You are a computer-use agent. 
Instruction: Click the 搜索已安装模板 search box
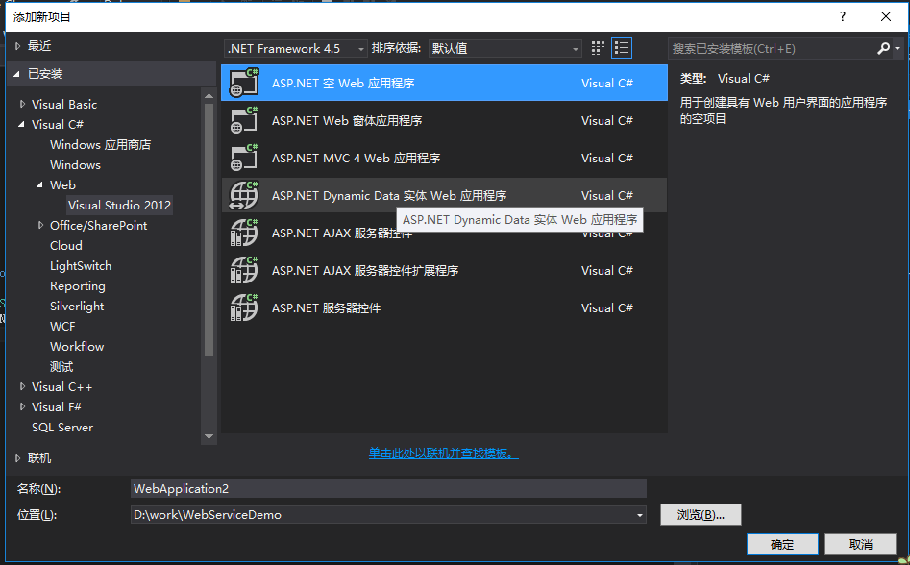pos(772,49)
